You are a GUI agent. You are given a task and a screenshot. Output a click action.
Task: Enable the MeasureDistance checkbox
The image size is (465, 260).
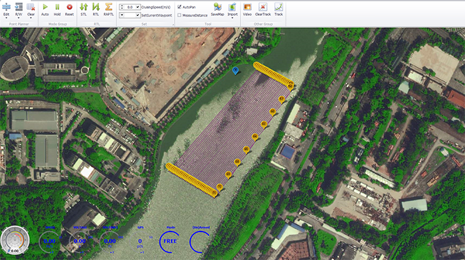[x=179, y=15]
